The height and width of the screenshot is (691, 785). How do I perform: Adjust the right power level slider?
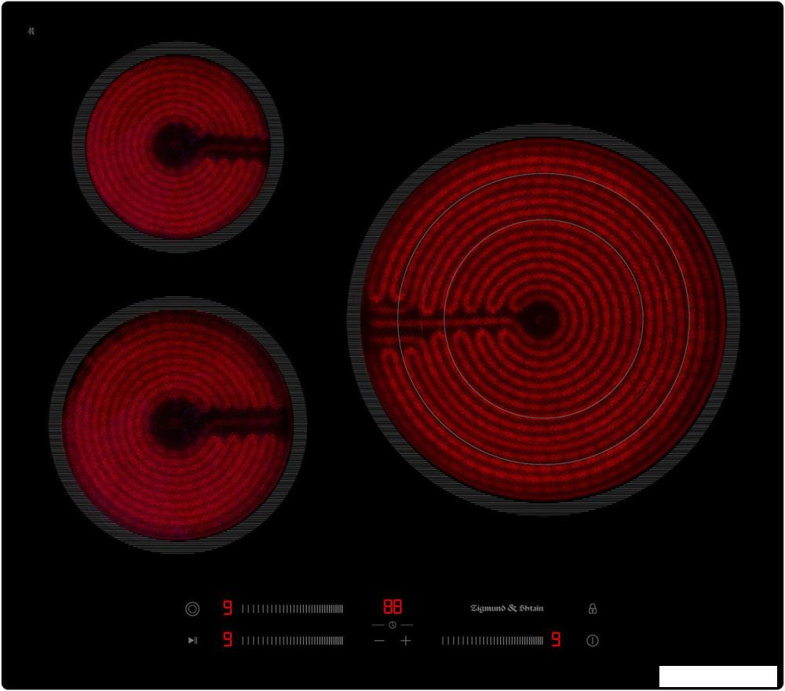click(x=492, y=641)
